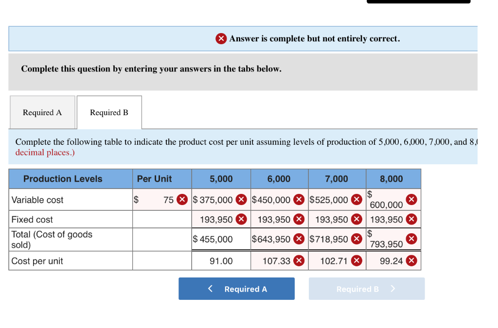Screen dimensions: 498x328
Task: Switch to the Required A tab
Action: click(x=43, y=112)
